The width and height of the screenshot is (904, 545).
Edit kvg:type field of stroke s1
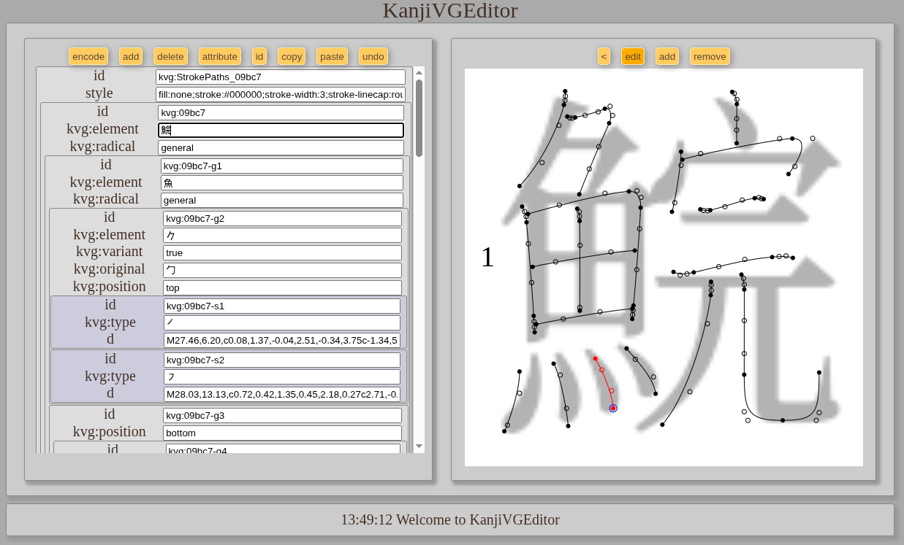282,322
